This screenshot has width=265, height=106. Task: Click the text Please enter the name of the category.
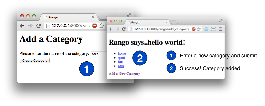(x=54, y=54)
